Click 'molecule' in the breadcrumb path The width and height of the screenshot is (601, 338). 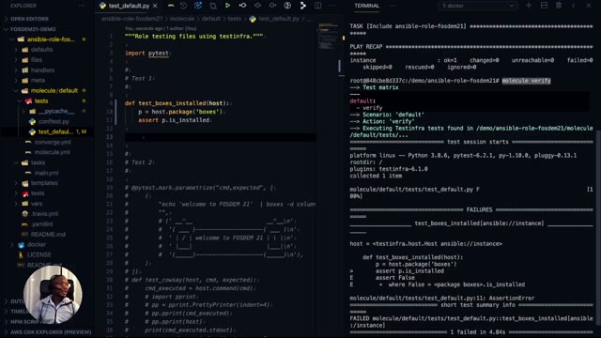tap(182, 19)
